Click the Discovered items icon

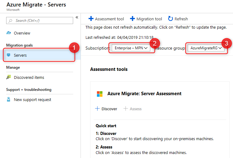[x=9, y=77]
